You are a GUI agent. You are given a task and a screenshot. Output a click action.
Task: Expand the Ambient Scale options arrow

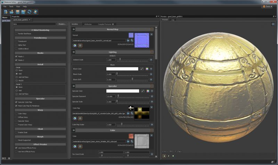[152, 60]
